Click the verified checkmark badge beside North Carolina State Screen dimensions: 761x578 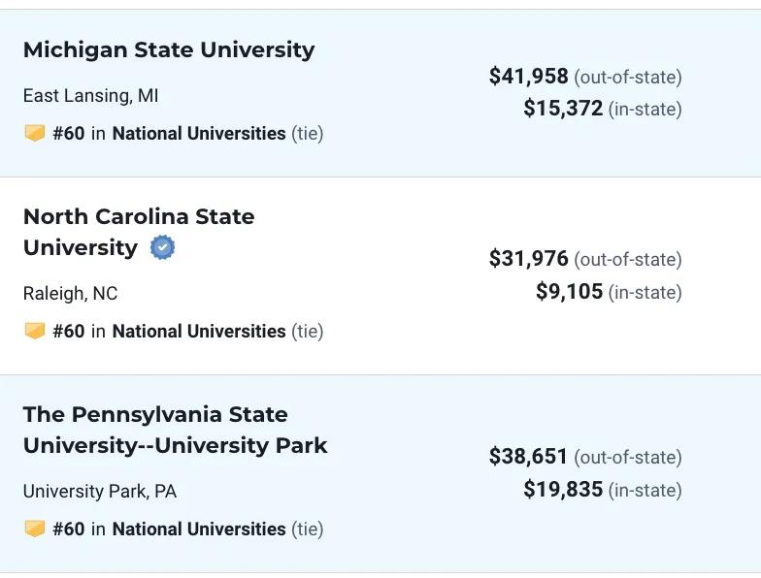click(162, 248)
